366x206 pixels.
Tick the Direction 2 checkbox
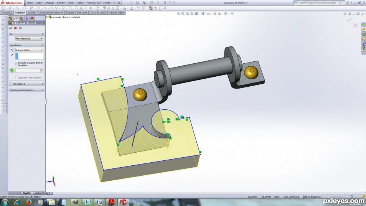(x=11, y=84)
